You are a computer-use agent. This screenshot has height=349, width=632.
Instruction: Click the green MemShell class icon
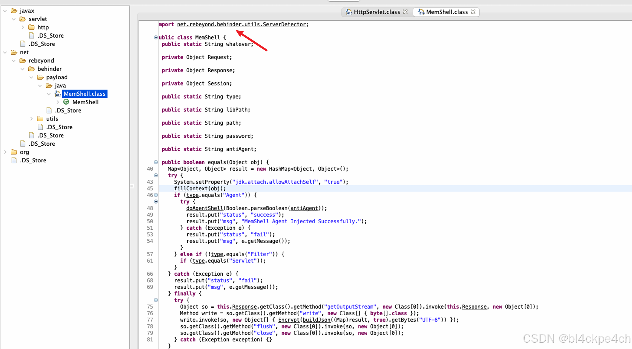[66, 102]
